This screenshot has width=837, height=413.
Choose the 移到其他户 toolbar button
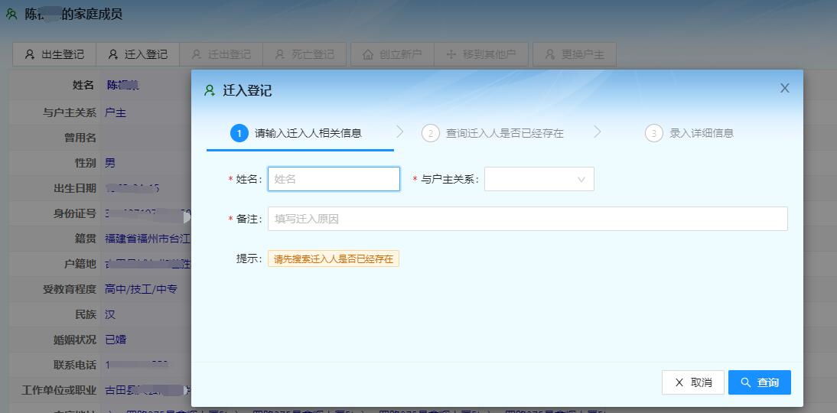[481, 54]
